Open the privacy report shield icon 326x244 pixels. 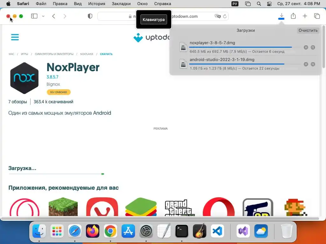[90, 16]
